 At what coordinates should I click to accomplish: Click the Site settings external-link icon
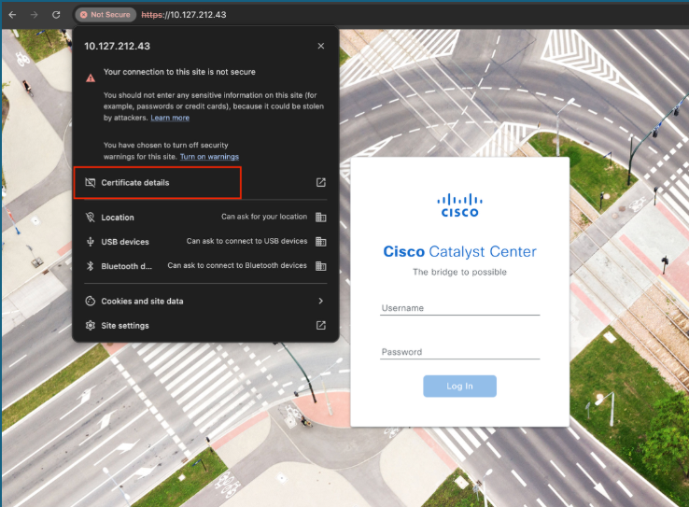click(x=321, y=326)
